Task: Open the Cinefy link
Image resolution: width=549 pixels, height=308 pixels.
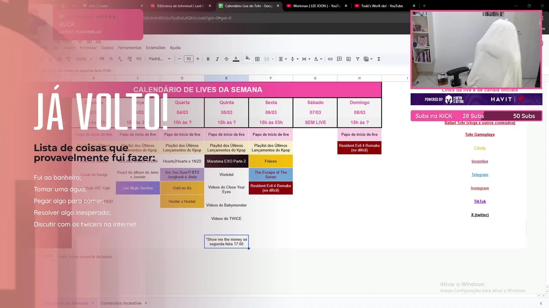Action: (x=480, y=148)
